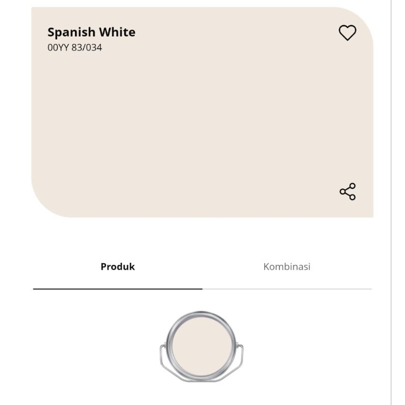Show products via the Produk label
This screenshot has height=405, width=405.
click(117, 266)
